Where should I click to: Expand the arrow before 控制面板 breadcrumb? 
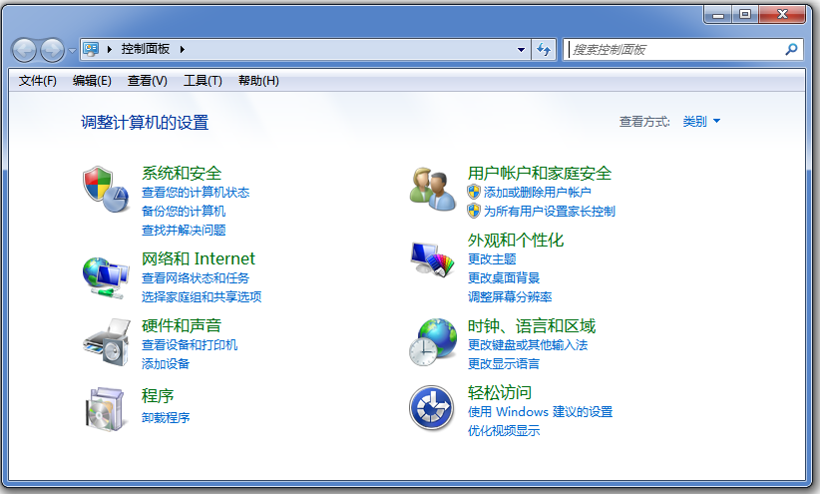pos(110,49)
